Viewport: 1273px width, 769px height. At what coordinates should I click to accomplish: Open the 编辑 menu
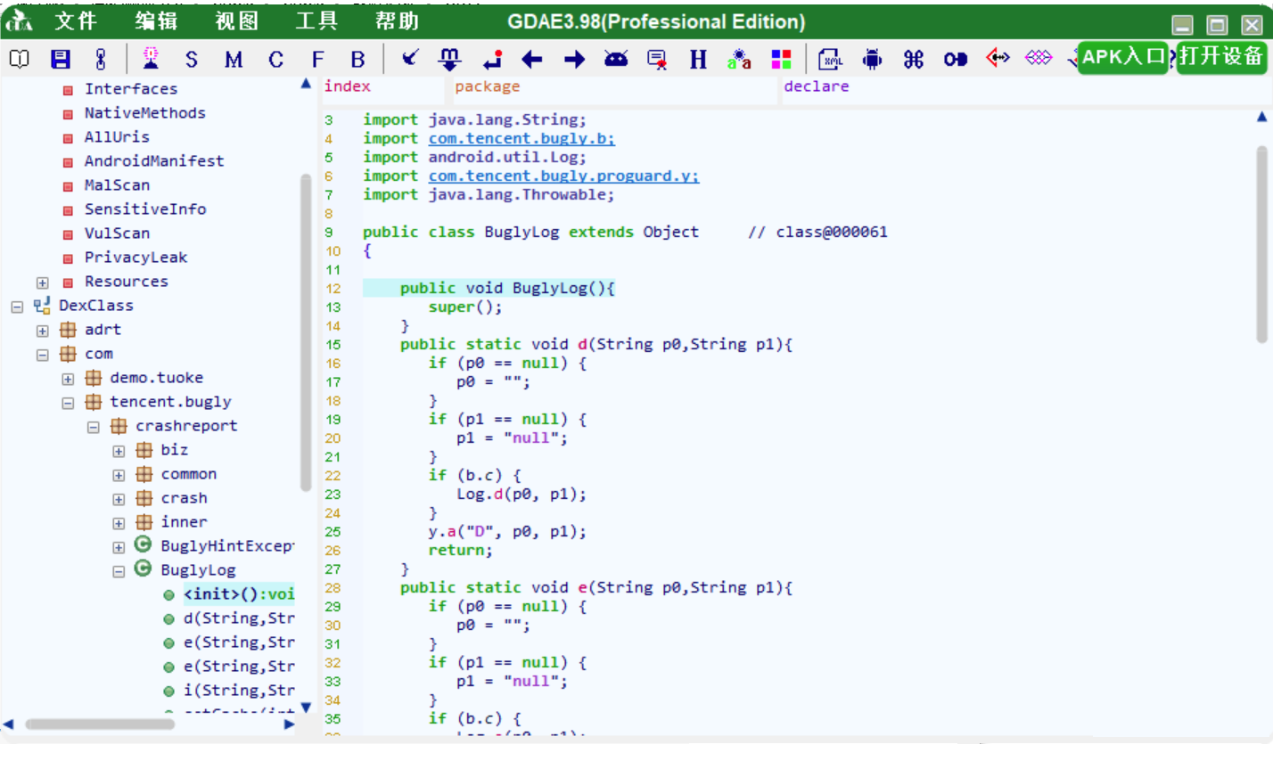pos(156,21)
